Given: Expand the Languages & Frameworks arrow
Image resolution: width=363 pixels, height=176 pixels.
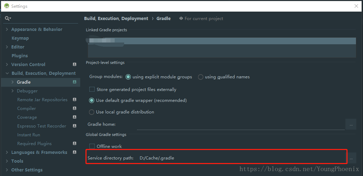Looking at the screenshot, I should click(x=7, y=152).
